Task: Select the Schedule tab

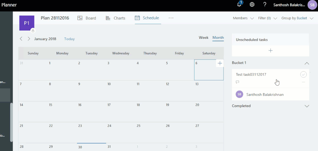Action: 147,18
